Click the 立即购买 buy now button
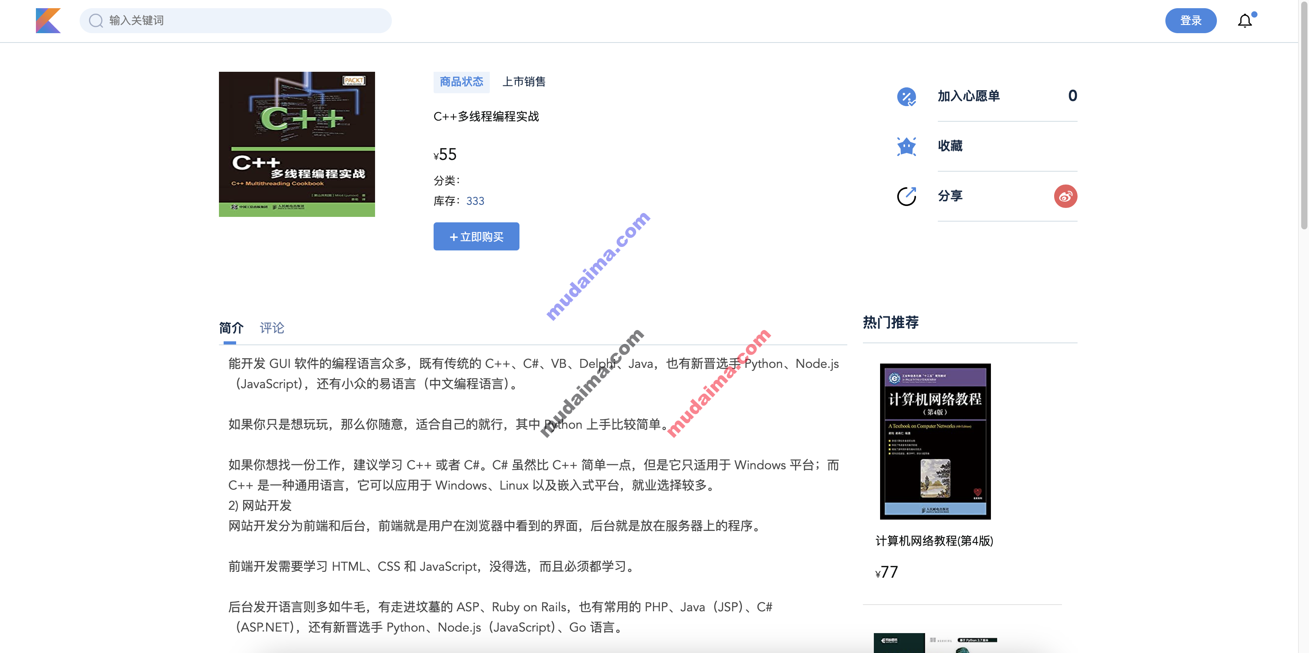This screenshot has height=653, width=1309. pyautogui.click(x=476, y=236)
